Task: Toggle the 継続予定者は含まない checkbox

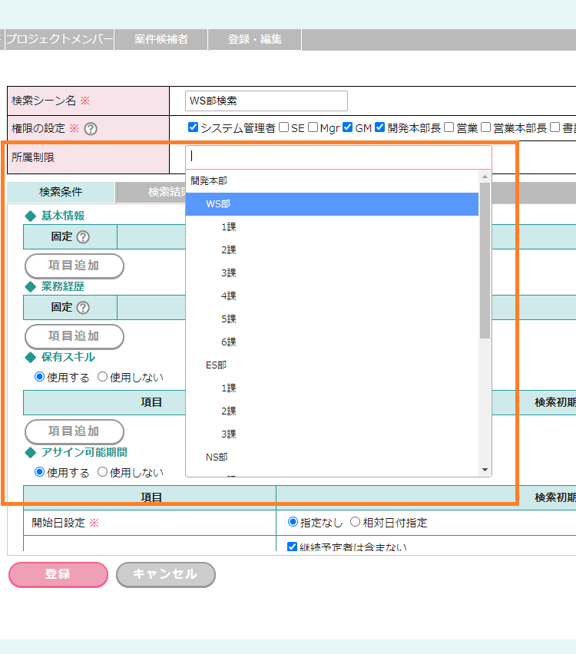Action: click(x=292, y=547)
